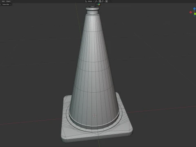Toggle the snapping magnet button

(x=100, y=1)
